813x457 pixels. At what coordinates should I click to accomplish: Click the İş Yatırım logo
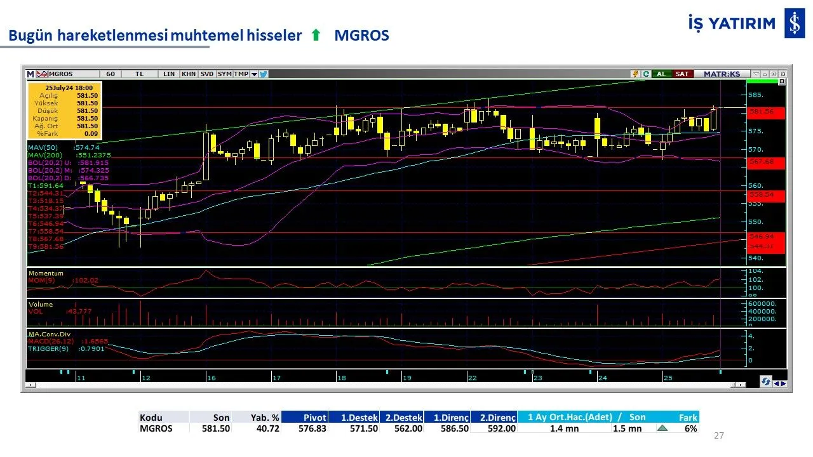coord(748,23)
